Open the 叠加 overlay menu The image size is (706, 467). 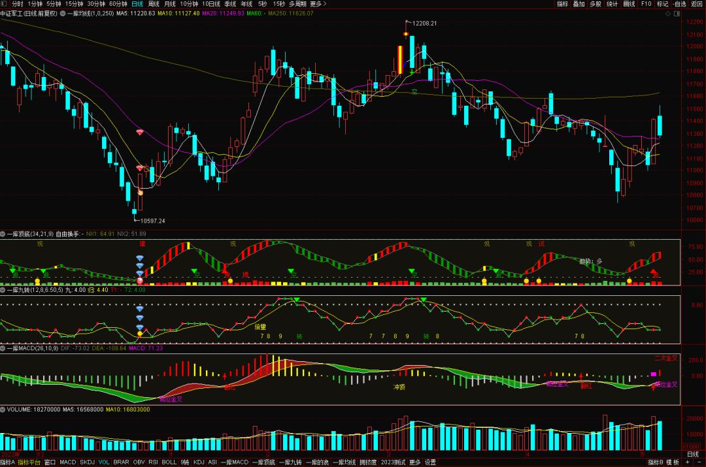[x=579, y=4]
